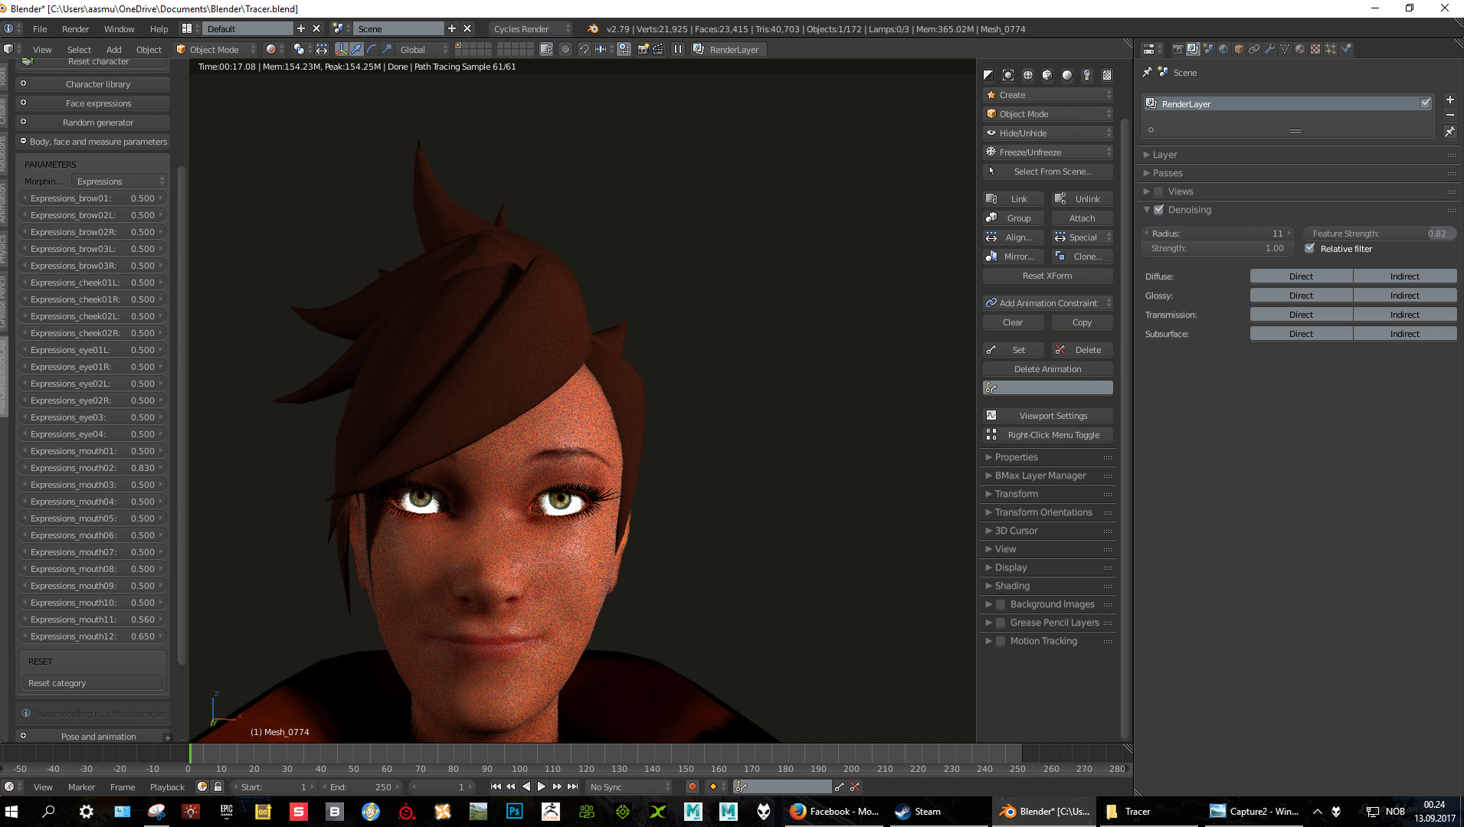Click the white sphere icon in tools panel
Image resolution: width=1464 pixels, height=827 pixels.
[1067, 75]
